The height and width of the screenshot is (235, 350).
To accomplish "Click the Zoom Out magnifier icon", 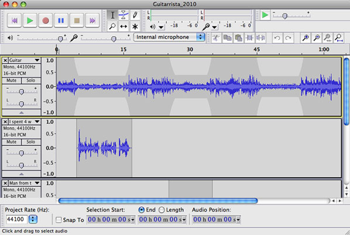I will tap(317, 38).
